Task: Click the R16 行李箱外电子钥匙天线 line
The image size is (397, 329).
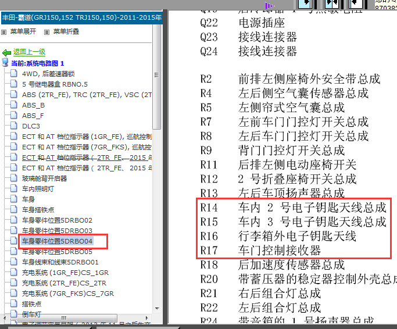Action: point(278,236)
